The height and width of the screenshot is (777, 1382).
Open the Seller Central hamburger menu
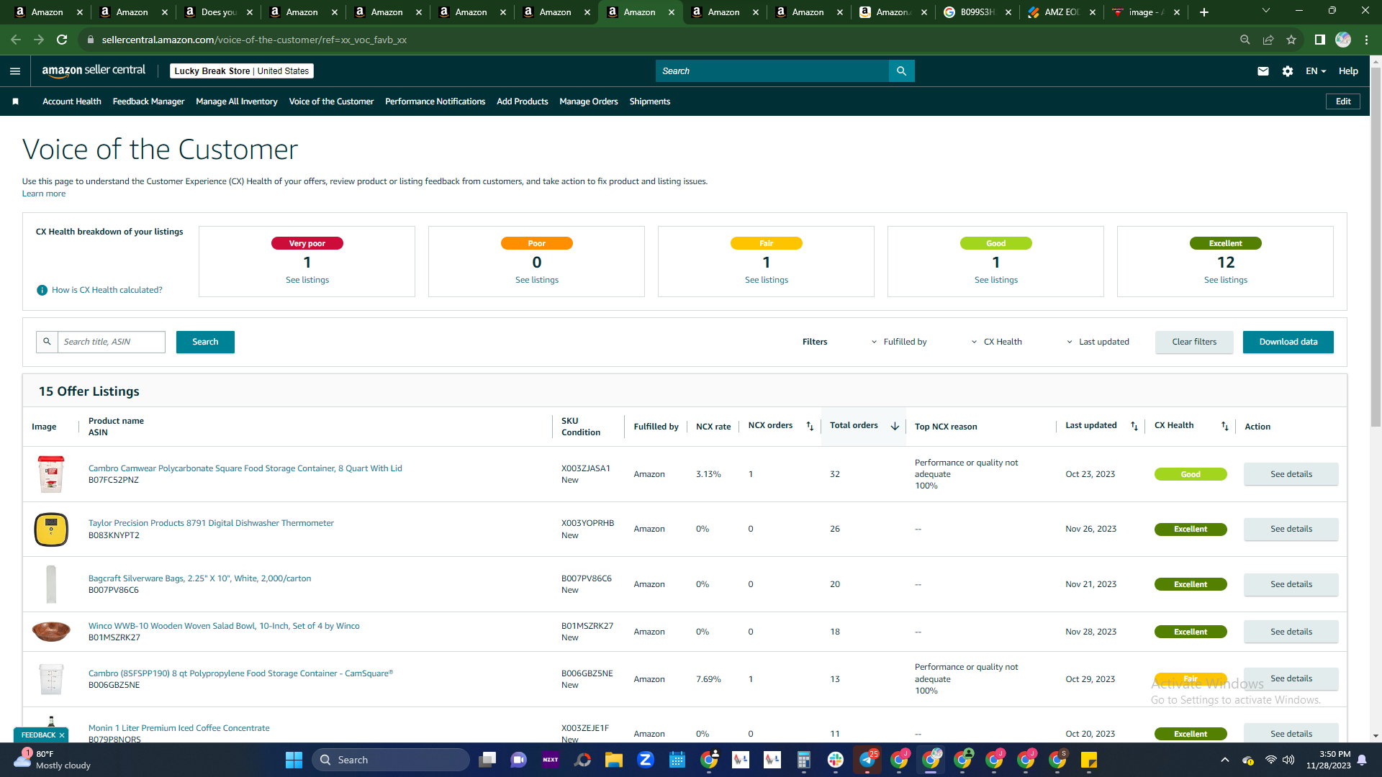pos(15,71)
